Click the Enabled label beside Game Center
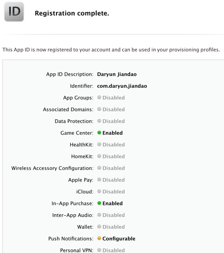This screenshot has height=253, width=224. [112, 133]
